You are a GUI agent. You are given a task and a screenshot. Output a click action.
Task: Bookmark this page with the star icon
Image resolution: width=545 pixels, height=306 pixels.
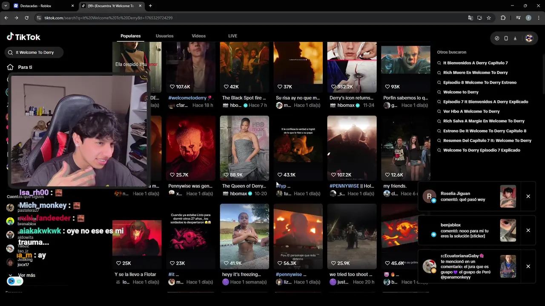(x=489, y=18)
